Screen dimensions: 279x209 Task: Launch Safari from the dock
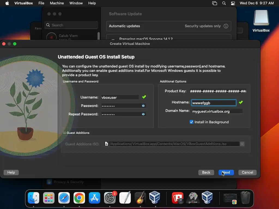[x=64, y=198]
